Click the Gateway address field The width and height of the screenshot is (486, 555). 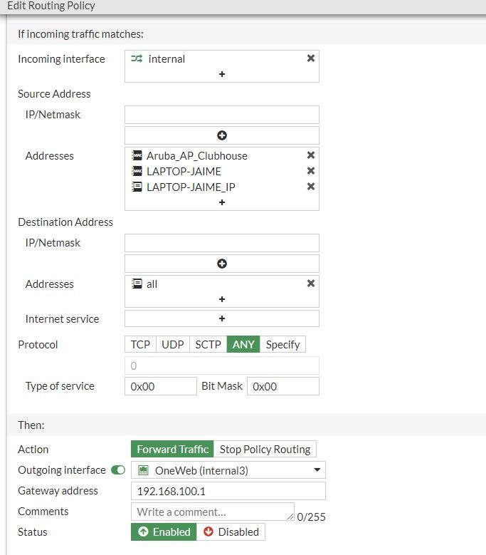tap(228, 491)
